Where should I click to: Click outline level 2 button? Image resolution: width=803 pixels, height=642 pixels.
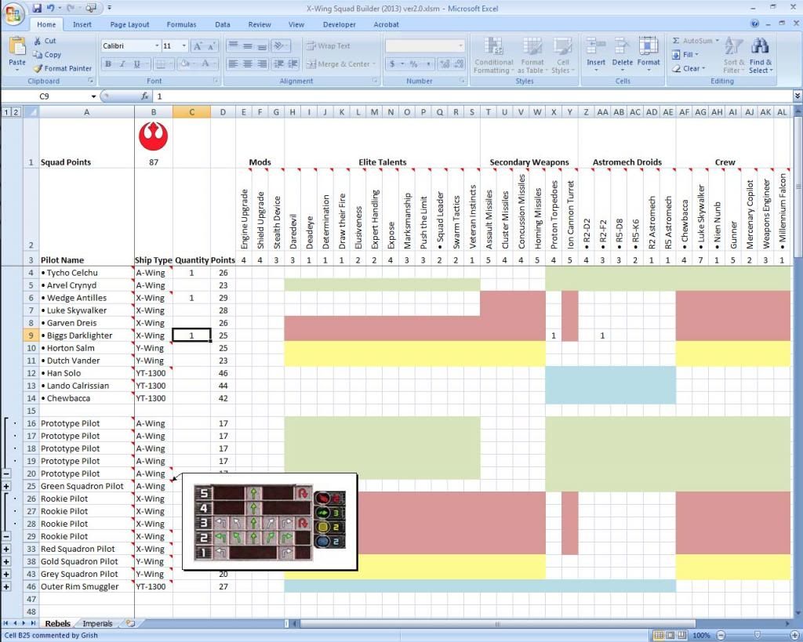click(x=16, y=113)
